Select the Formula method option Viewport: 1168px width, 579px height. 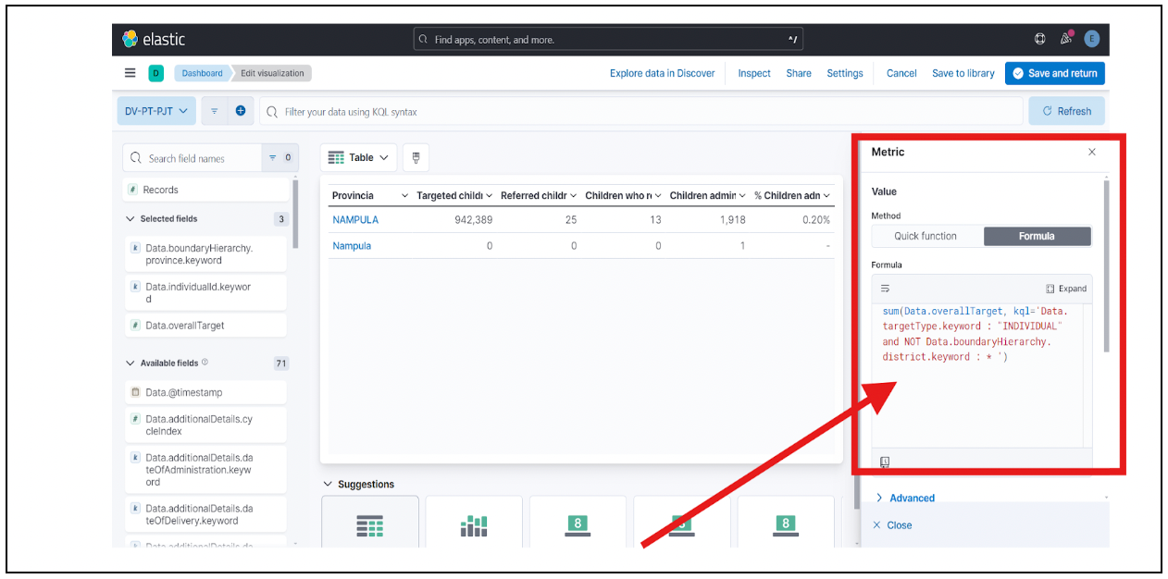point(1037,236)
